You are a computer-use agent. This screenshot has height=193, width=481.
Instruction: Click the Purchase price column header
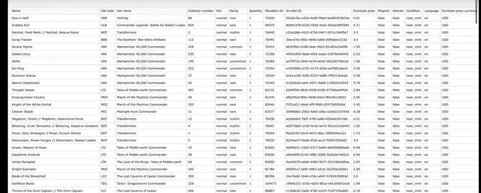pyautogui.click(x=364, y=11)
